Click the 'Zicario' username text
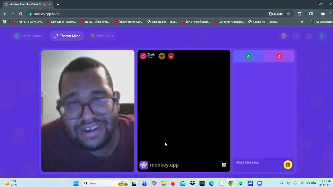The height and width of the screenshot is (187, 333). coord(151,55)
